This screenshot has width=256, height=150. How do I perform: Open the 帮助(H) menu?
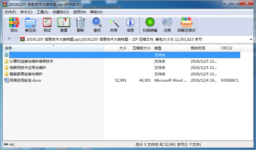tap(96, 12)
